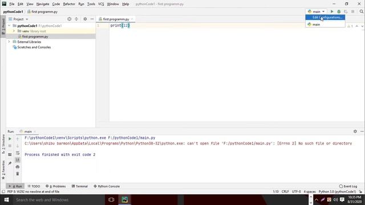Stop process in Run panel sidebar
The width and height of the screenshot is (365, 205).
(10, 146)
